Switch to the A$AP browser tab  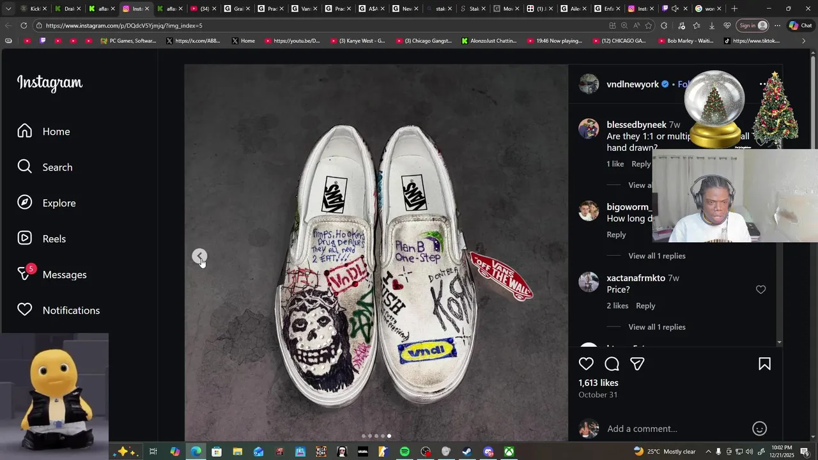click(371, 9)
